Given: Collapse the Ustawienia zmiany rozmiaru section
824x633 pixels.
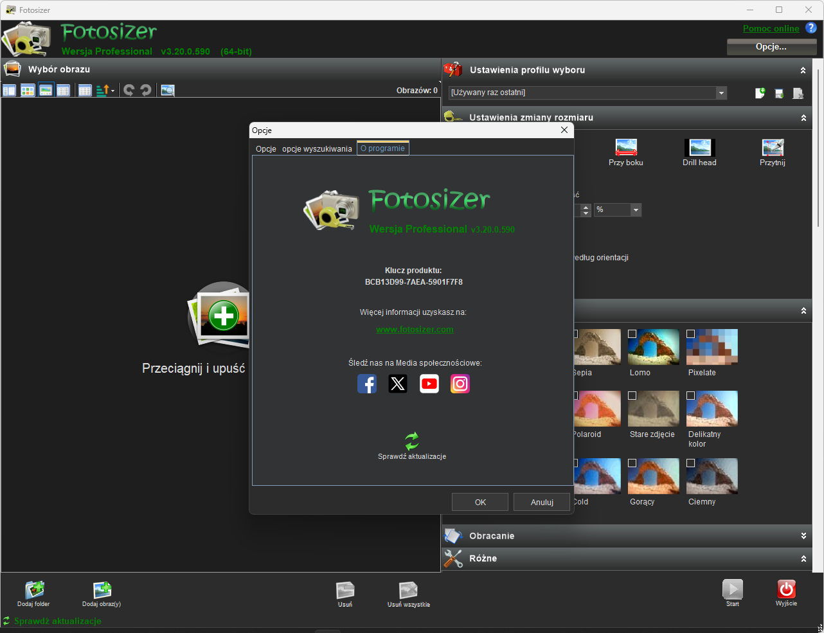Looking at the screenshot, I should click(x=803, y=118).
